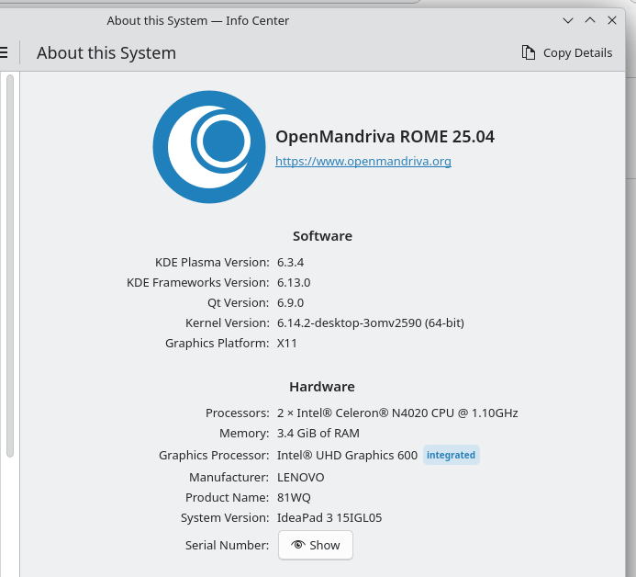Click the 'integrated' graphics badge
636x577 pixels.
pyautogui.click(x=451, y=455)
